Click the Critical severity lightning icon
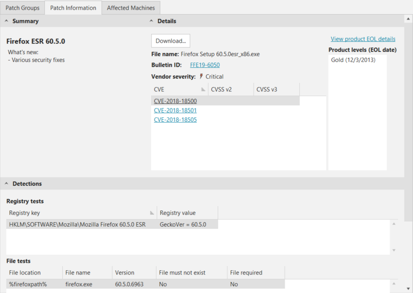Viewport: 413px width, 293px height. pyautogui.click(x=201, y=76)
